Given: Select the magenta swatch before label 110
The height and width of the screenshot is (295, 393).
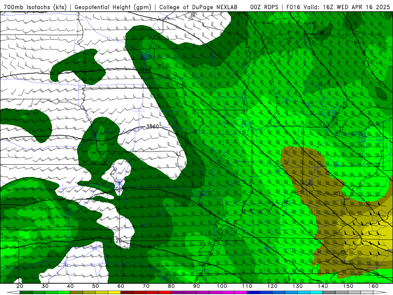Looking at the screenshot, I should pyautogui.click(x=241, y=293).
